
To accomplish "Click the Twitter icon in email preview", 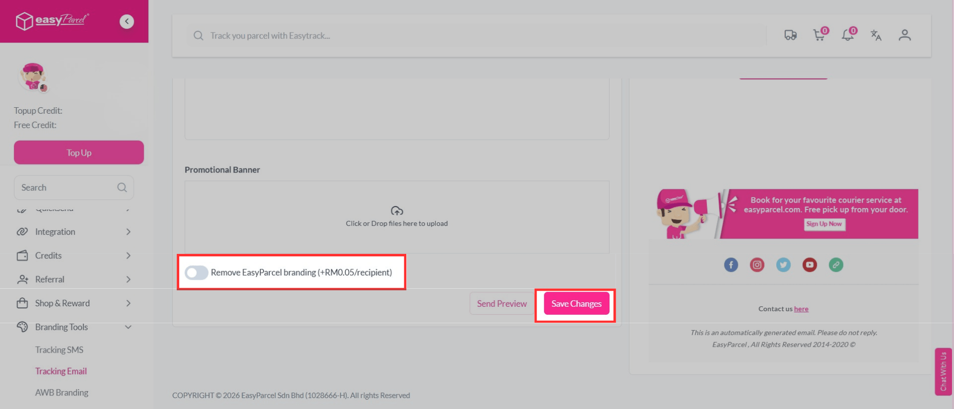I will pos(783,265).
